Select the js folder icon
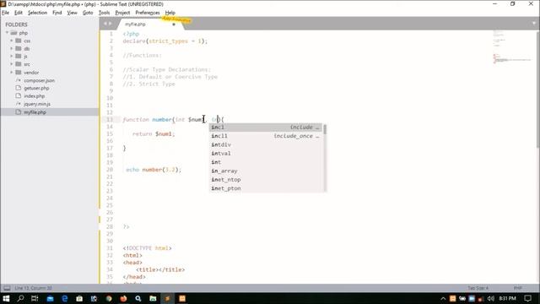 click(x=19, y=57)
